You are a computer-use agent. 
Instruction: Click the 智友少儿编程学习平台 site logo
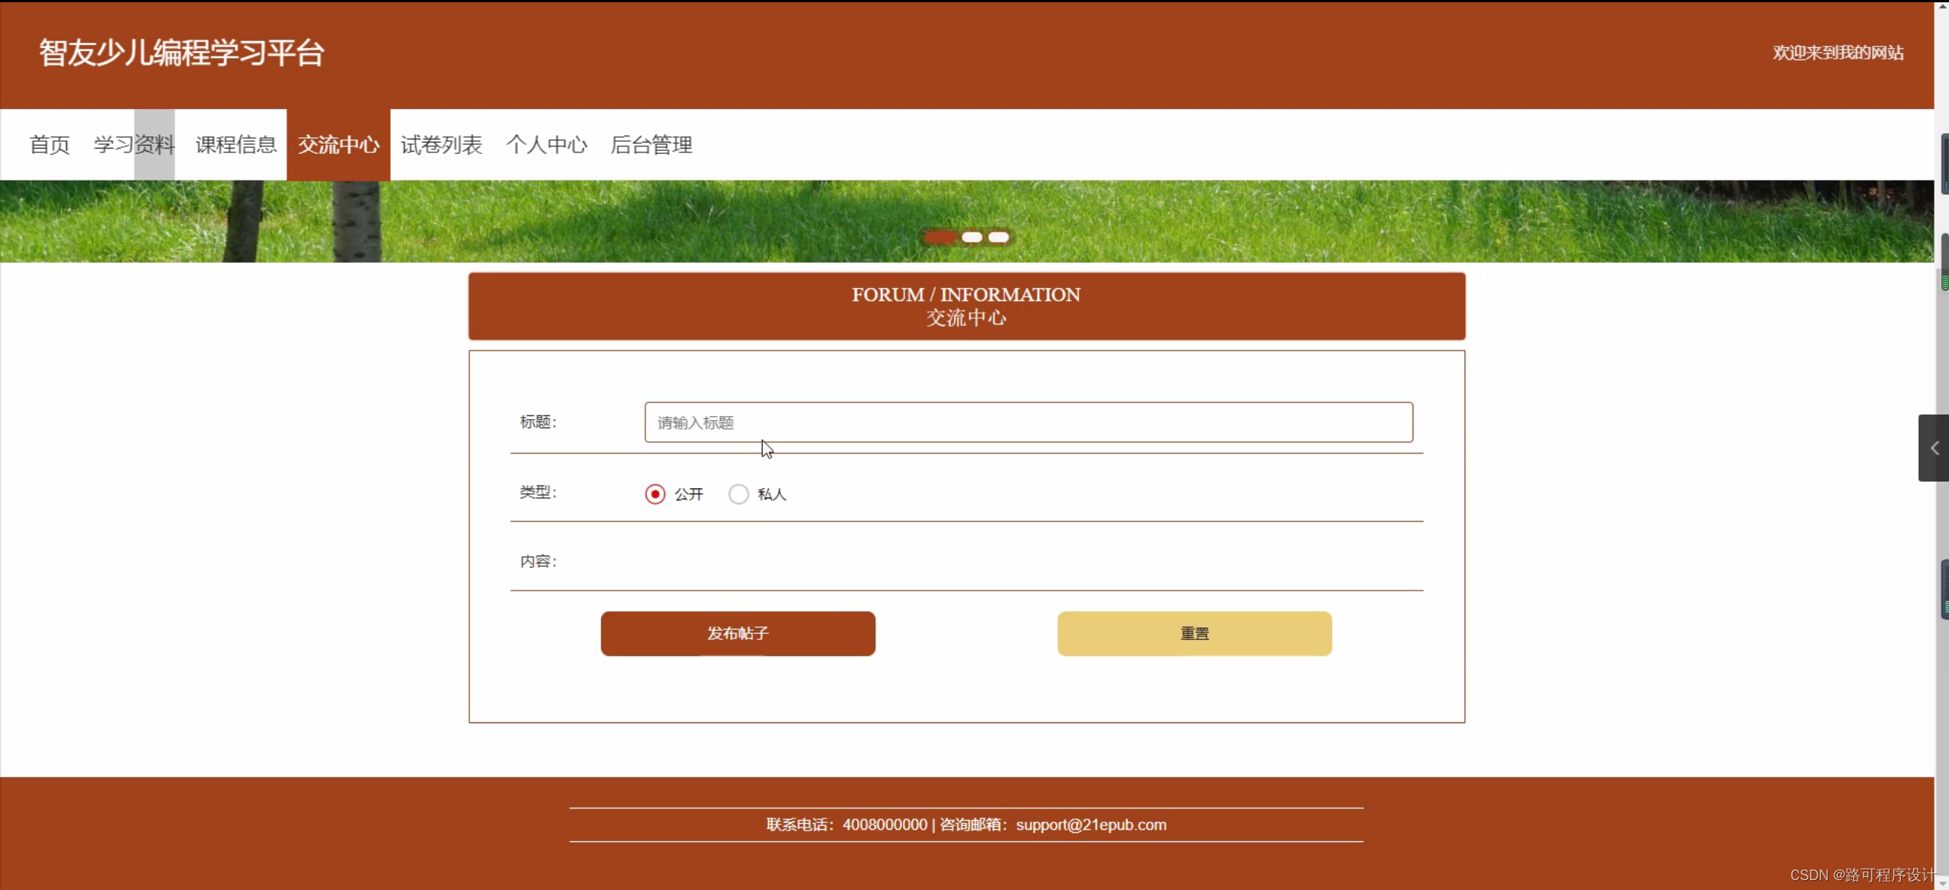tap(180, 52)
